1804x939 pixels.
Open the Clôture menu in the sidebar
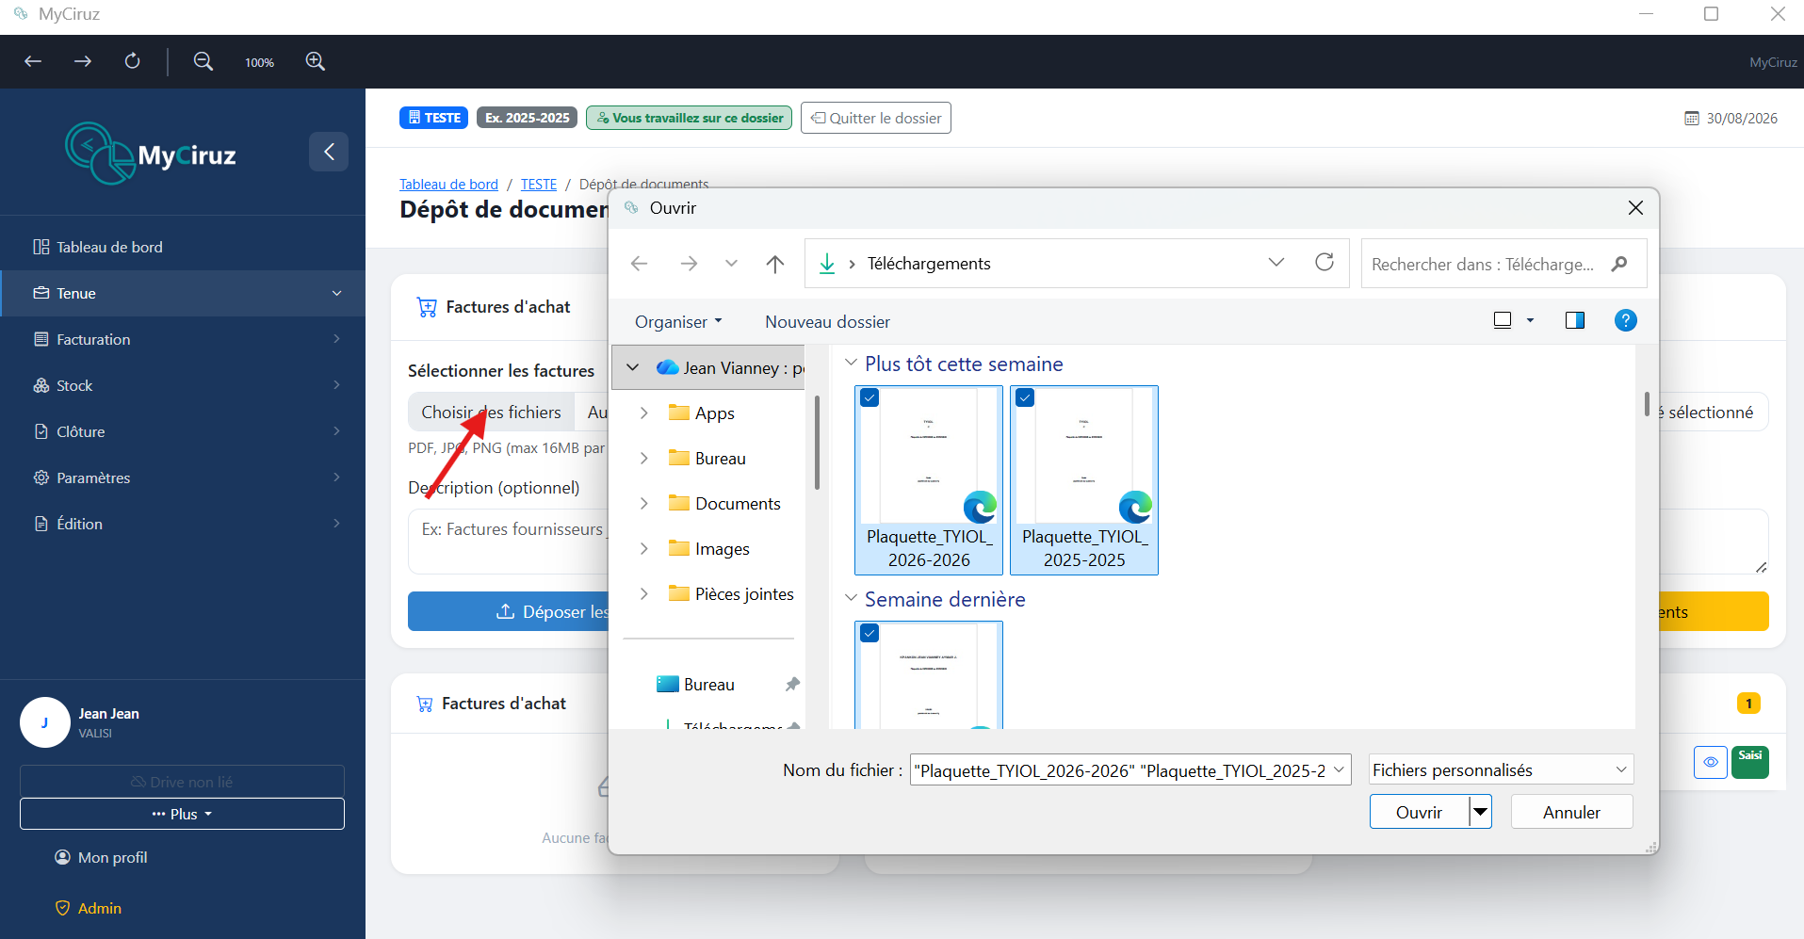point(183,431)
